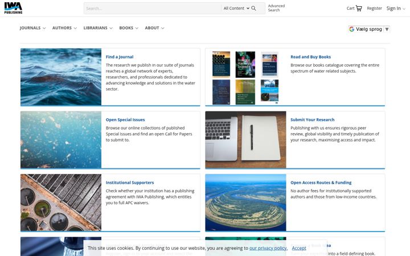The width and height of the screenshot is (410, 256).
Task: Open the All Content dropdown
Action: (x=236, y=9)
